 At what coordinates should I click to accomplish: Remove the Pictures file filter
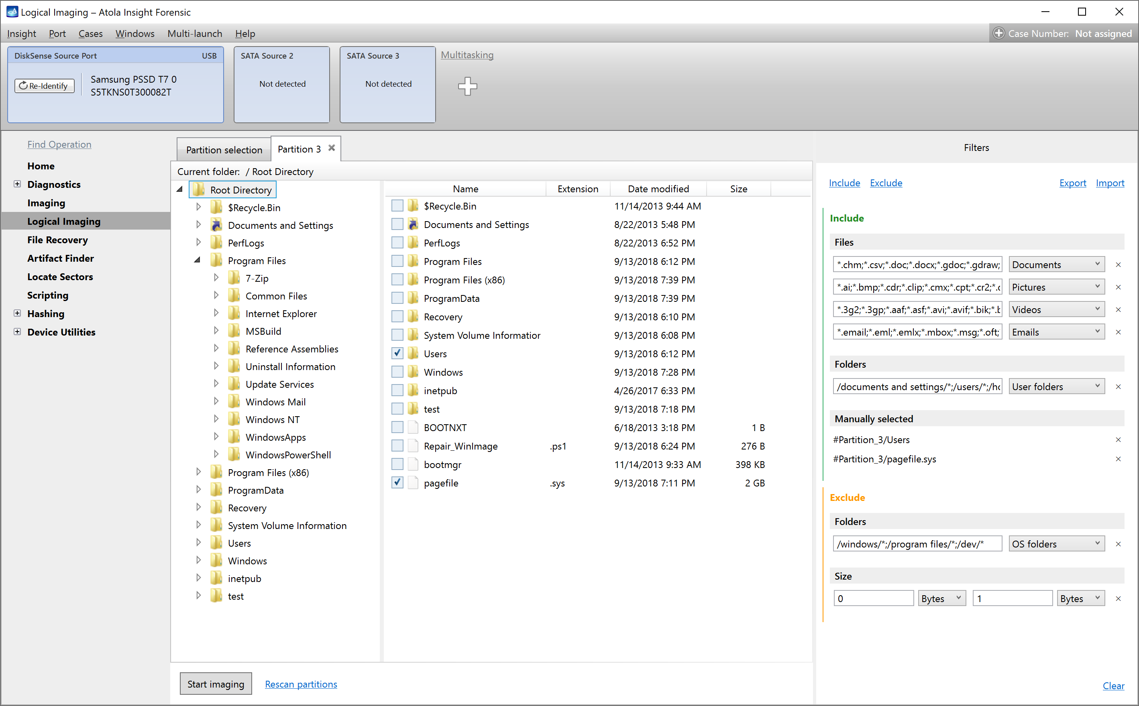(1119, 287)
